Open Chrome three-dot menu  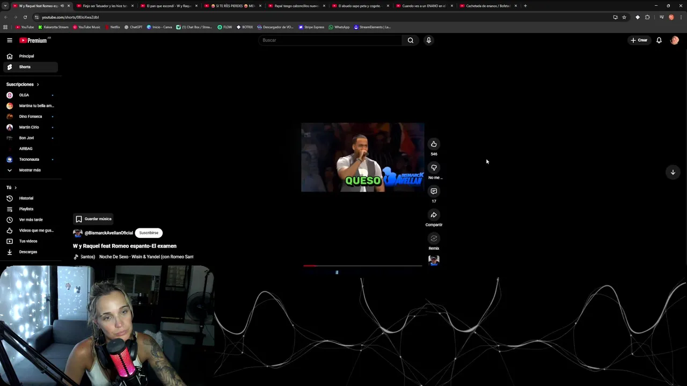click(x=681, y=17)
